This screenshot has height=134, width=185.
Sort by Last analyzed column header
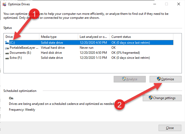[94, 37]
